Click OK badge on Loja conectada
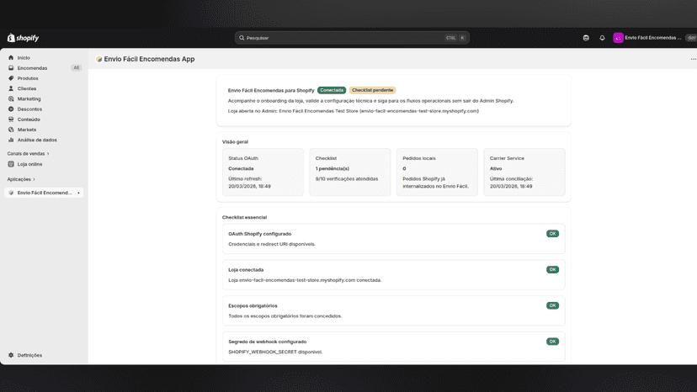Screen dimensions: 697x392 (552, 270)
